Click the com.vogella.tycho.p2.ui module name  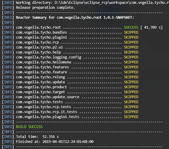(x=40, y=47)
